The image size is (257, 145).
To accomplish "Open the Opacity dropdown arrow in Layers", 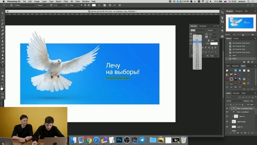I will click(255, 101).
